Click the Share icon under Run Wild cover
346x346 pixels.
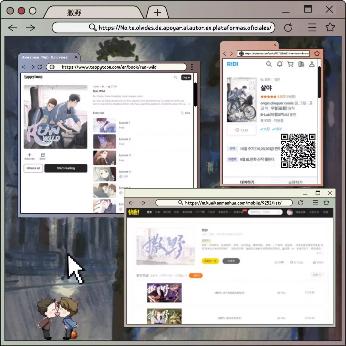pyautogui.click(x=43, y=156)
